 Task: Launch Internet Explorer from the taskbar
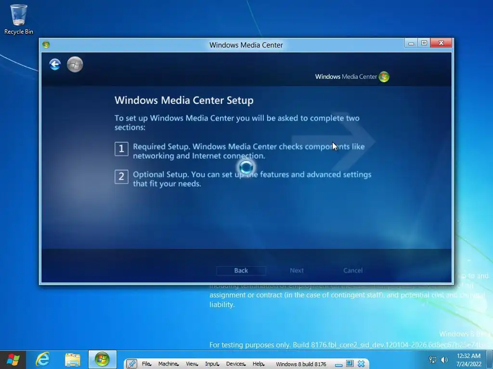point(42,359)
